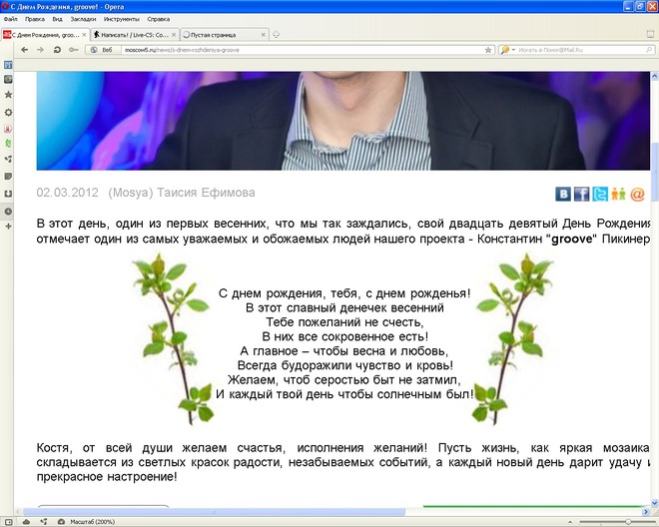Share article on VKontakte
The image size is (659, 527).
point(563,194)
